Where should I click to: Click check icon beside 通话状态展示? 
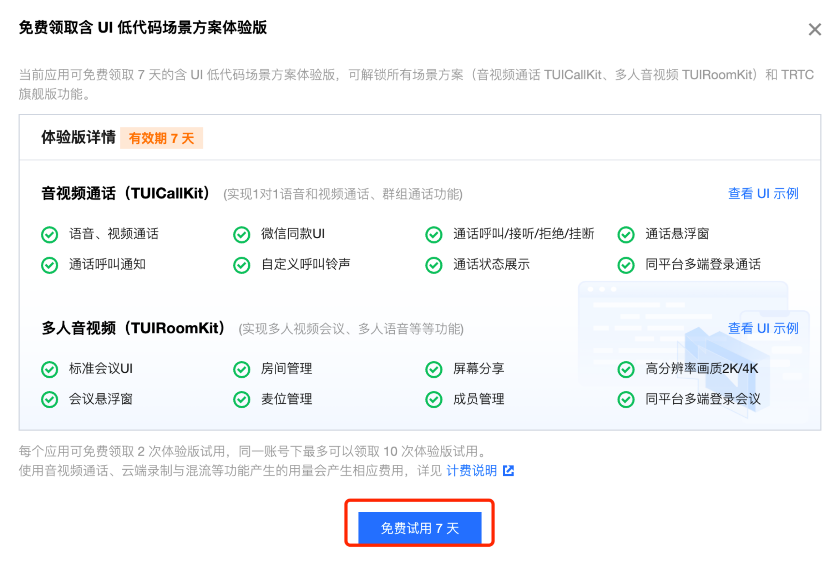pyautogui.click(x=434, y=265)
